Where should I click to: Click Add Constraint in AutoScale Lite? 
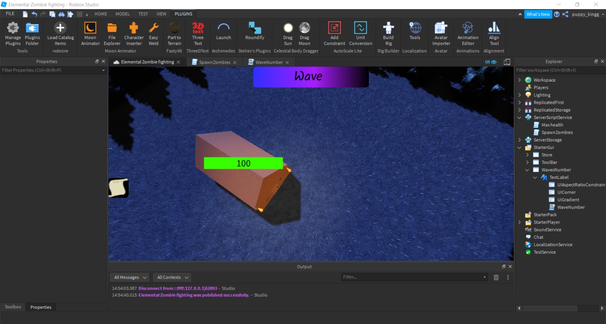(x=335, y=34)
